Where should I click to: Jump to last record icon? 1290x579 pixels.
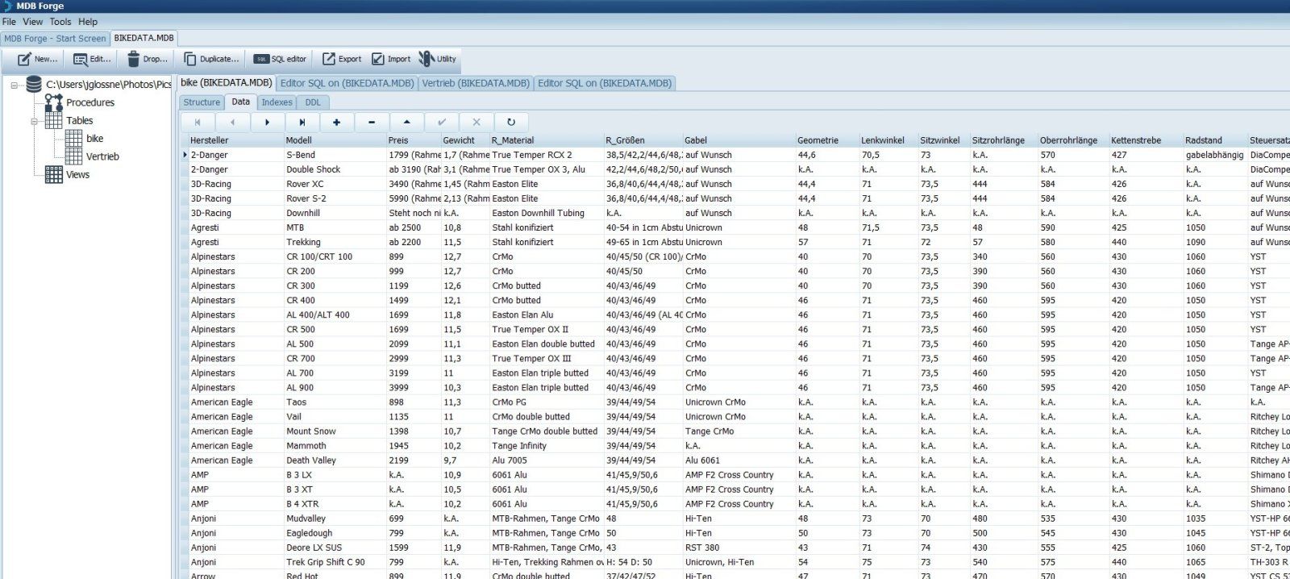pos(302,122)
